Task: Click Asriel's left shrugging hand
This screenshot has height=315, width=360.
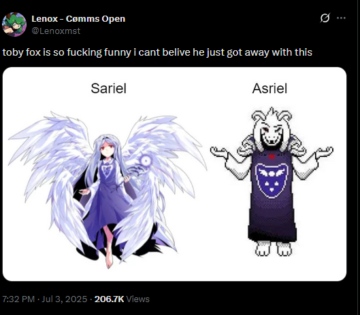Action: coord(219,152)
